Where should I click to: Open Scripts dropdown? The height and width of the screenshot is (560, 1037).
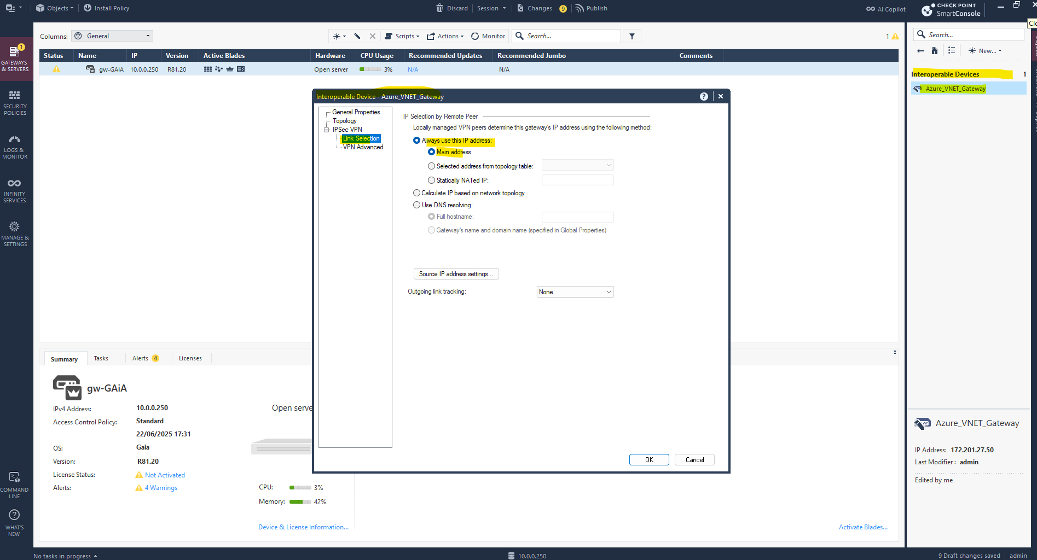click(x=402, y=36)
